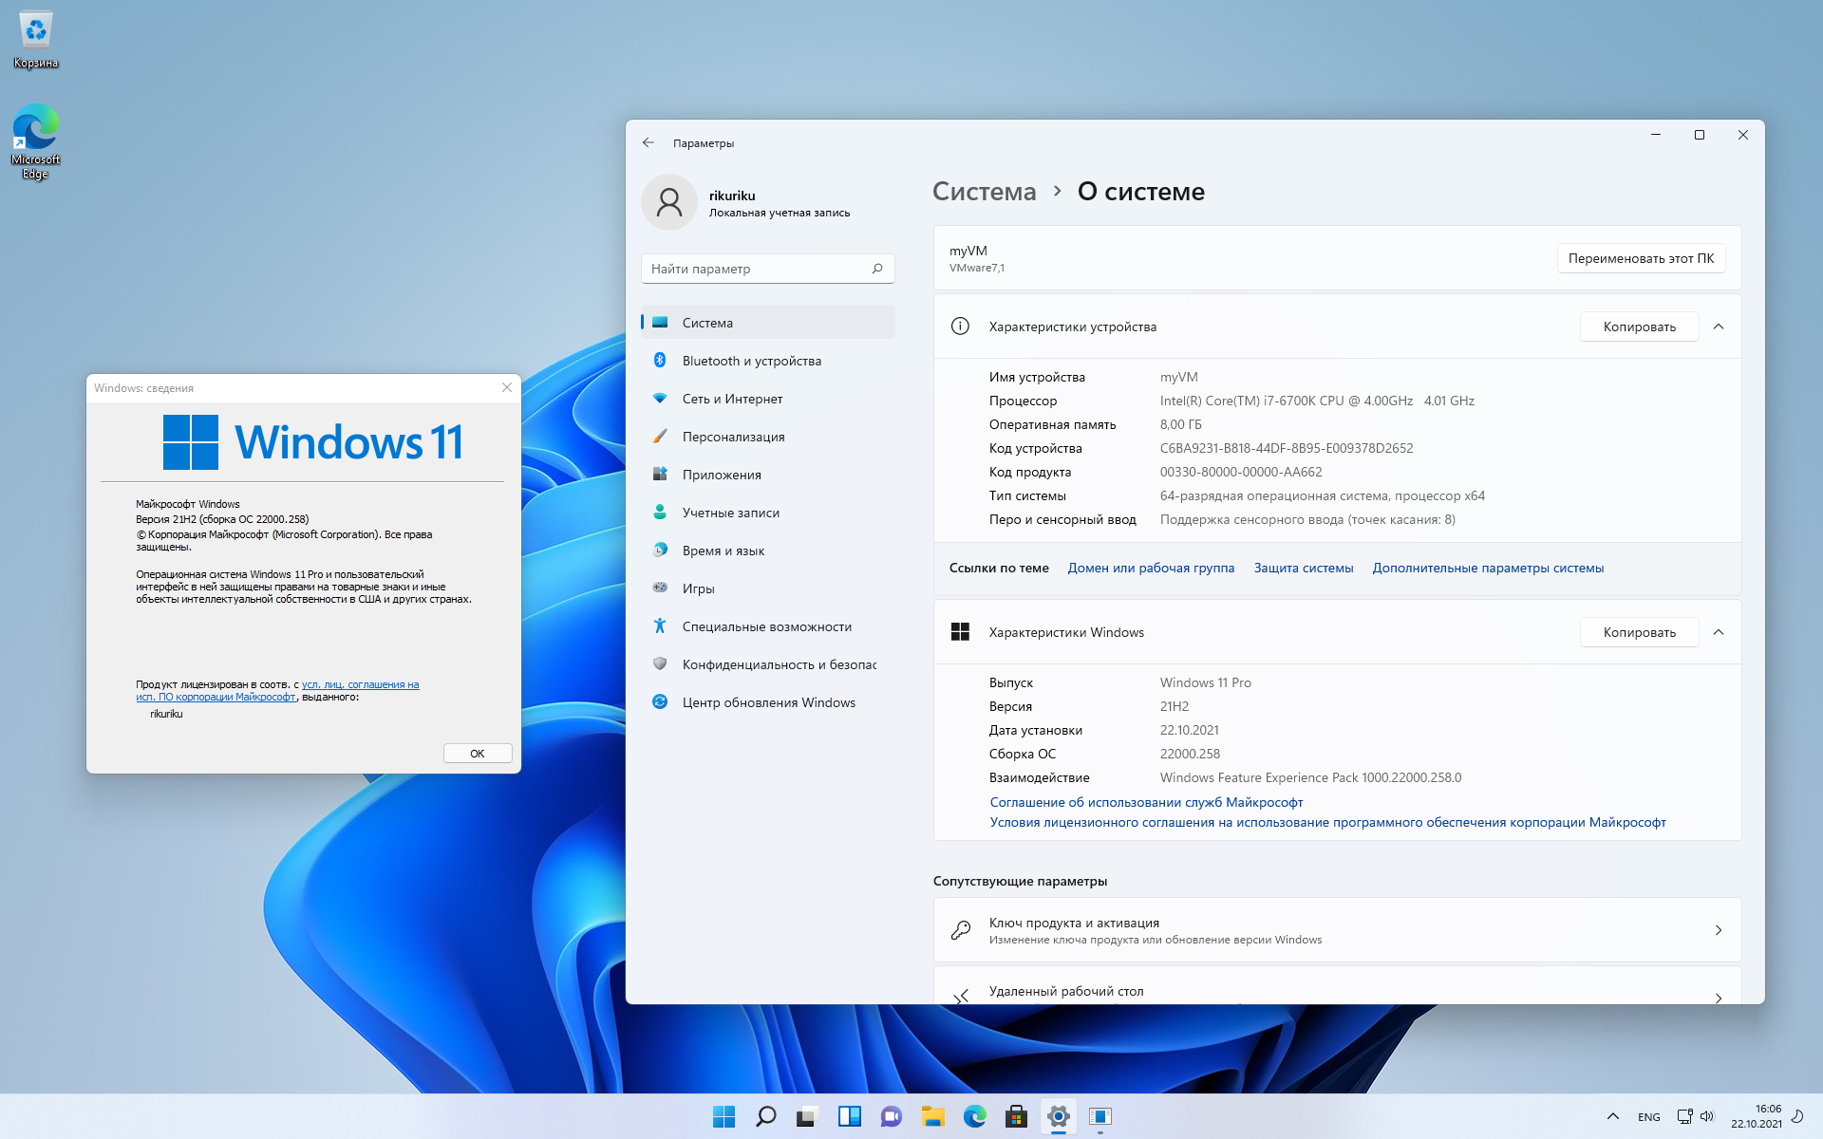Click the back arrow in Settings
The width and height of the screenshot is (1823, 1139).
pos(648,143)
